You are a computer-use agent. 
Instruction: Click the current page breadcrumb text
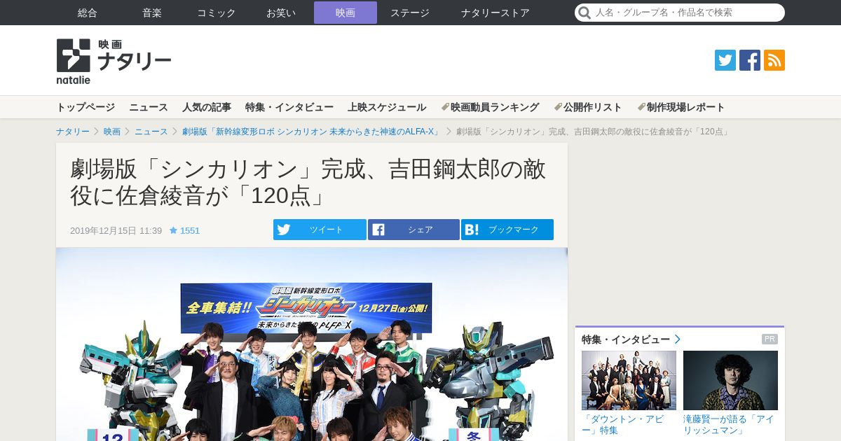[593, 132]
